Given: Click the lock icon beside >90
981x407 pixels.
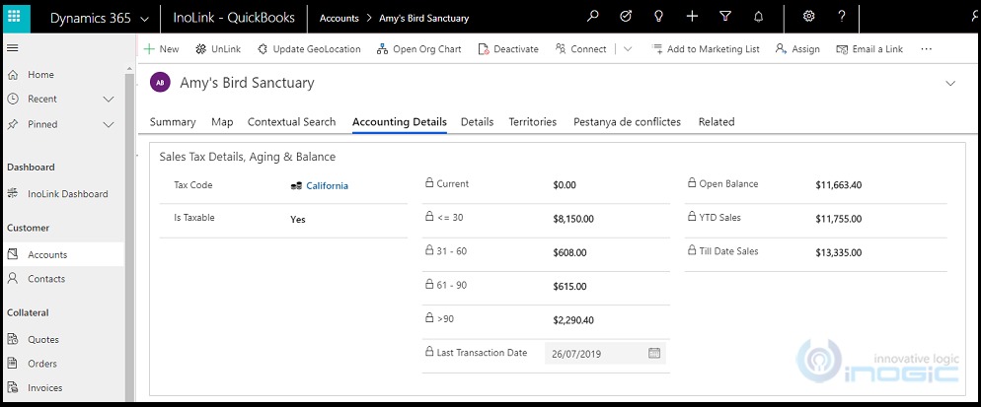Looking at the screenshot, I should tap(429, 318).
